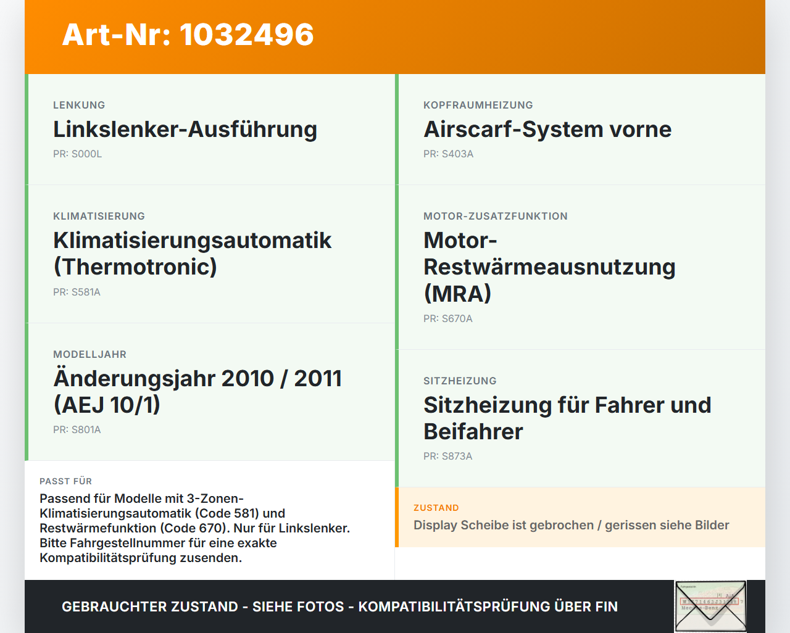The width and height of the screenshot is (790, 633).
Task: Click PR: S403A code
Action: tap(449, 154)
